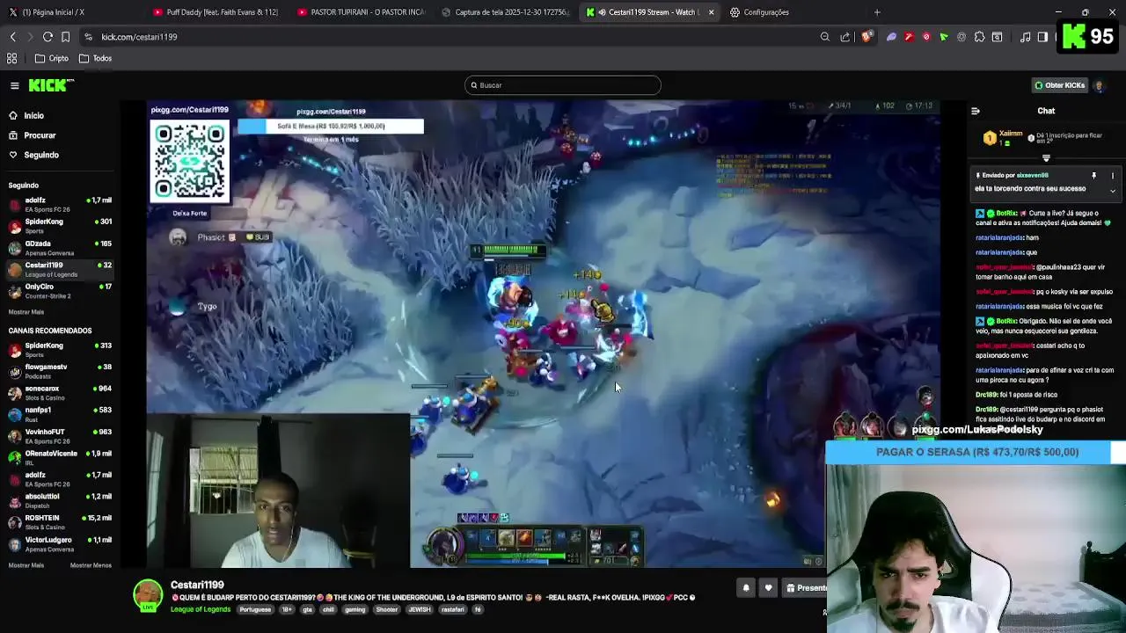Expand the chat leaderboard arrow
Screen dimensions: 1126x633
click(x=1046, y=158)
